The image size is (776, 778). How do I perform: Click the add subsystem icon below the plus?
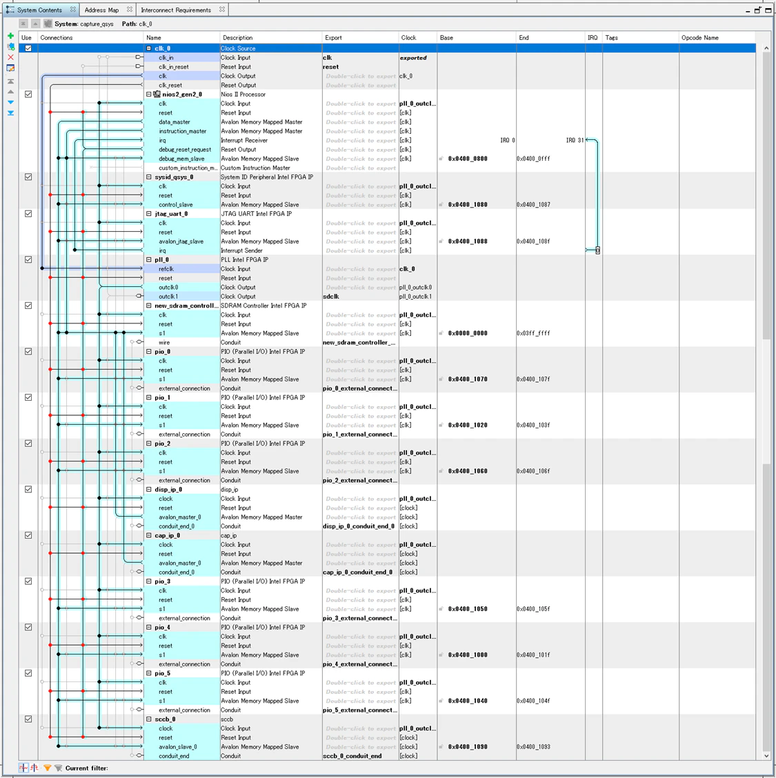point(10,46)
